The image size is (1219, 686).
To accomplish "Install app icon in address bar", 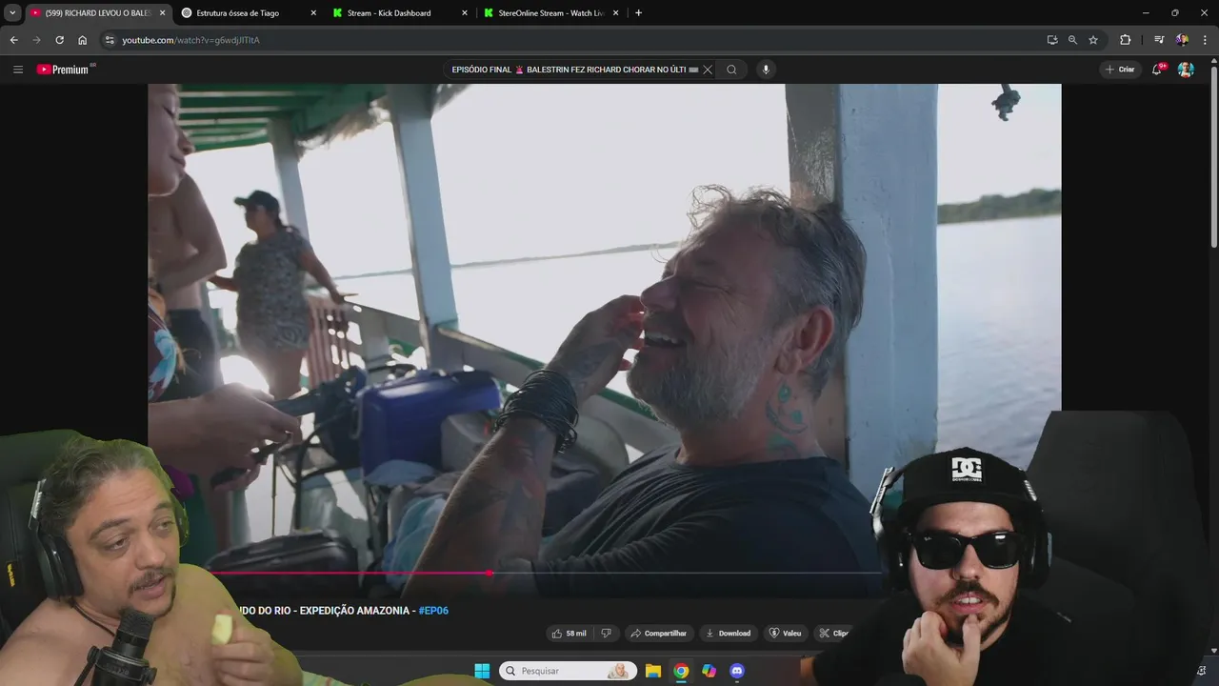I will 1051,40.
